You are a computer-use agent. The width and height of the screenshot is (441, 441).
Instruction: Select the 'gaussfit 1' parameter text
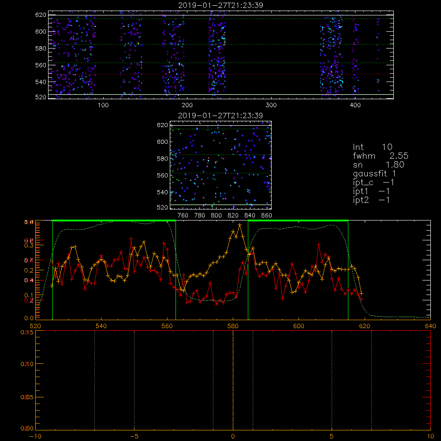374,173
